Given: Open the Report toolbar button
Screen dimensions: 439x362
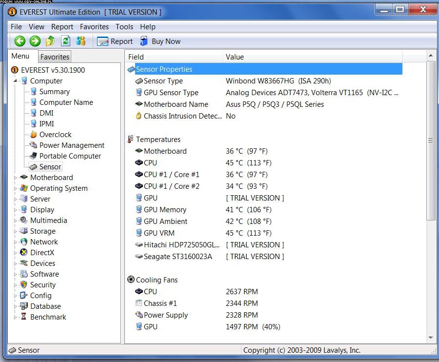Looking at the screenshot, I should click(115, 41).
